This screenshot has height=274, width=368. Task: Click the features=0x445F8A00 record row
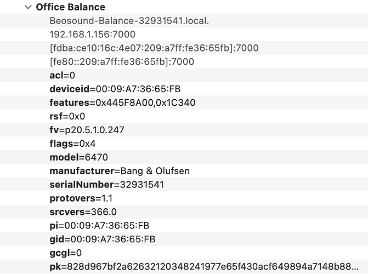pos(122,102)
